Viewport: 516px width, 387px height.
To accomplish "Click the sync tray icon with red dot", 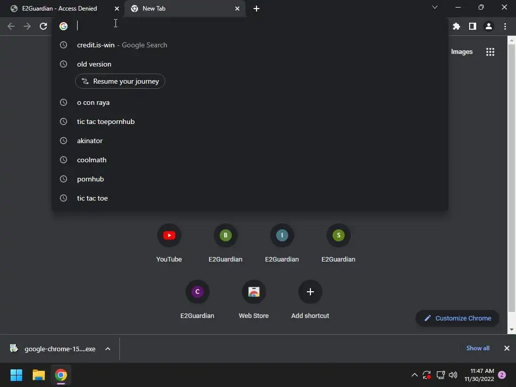I will pyautogui.click(x=427, y=375).
